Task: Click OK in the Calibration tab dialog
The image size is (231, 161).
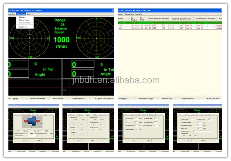Action: (x=134, y=141)
